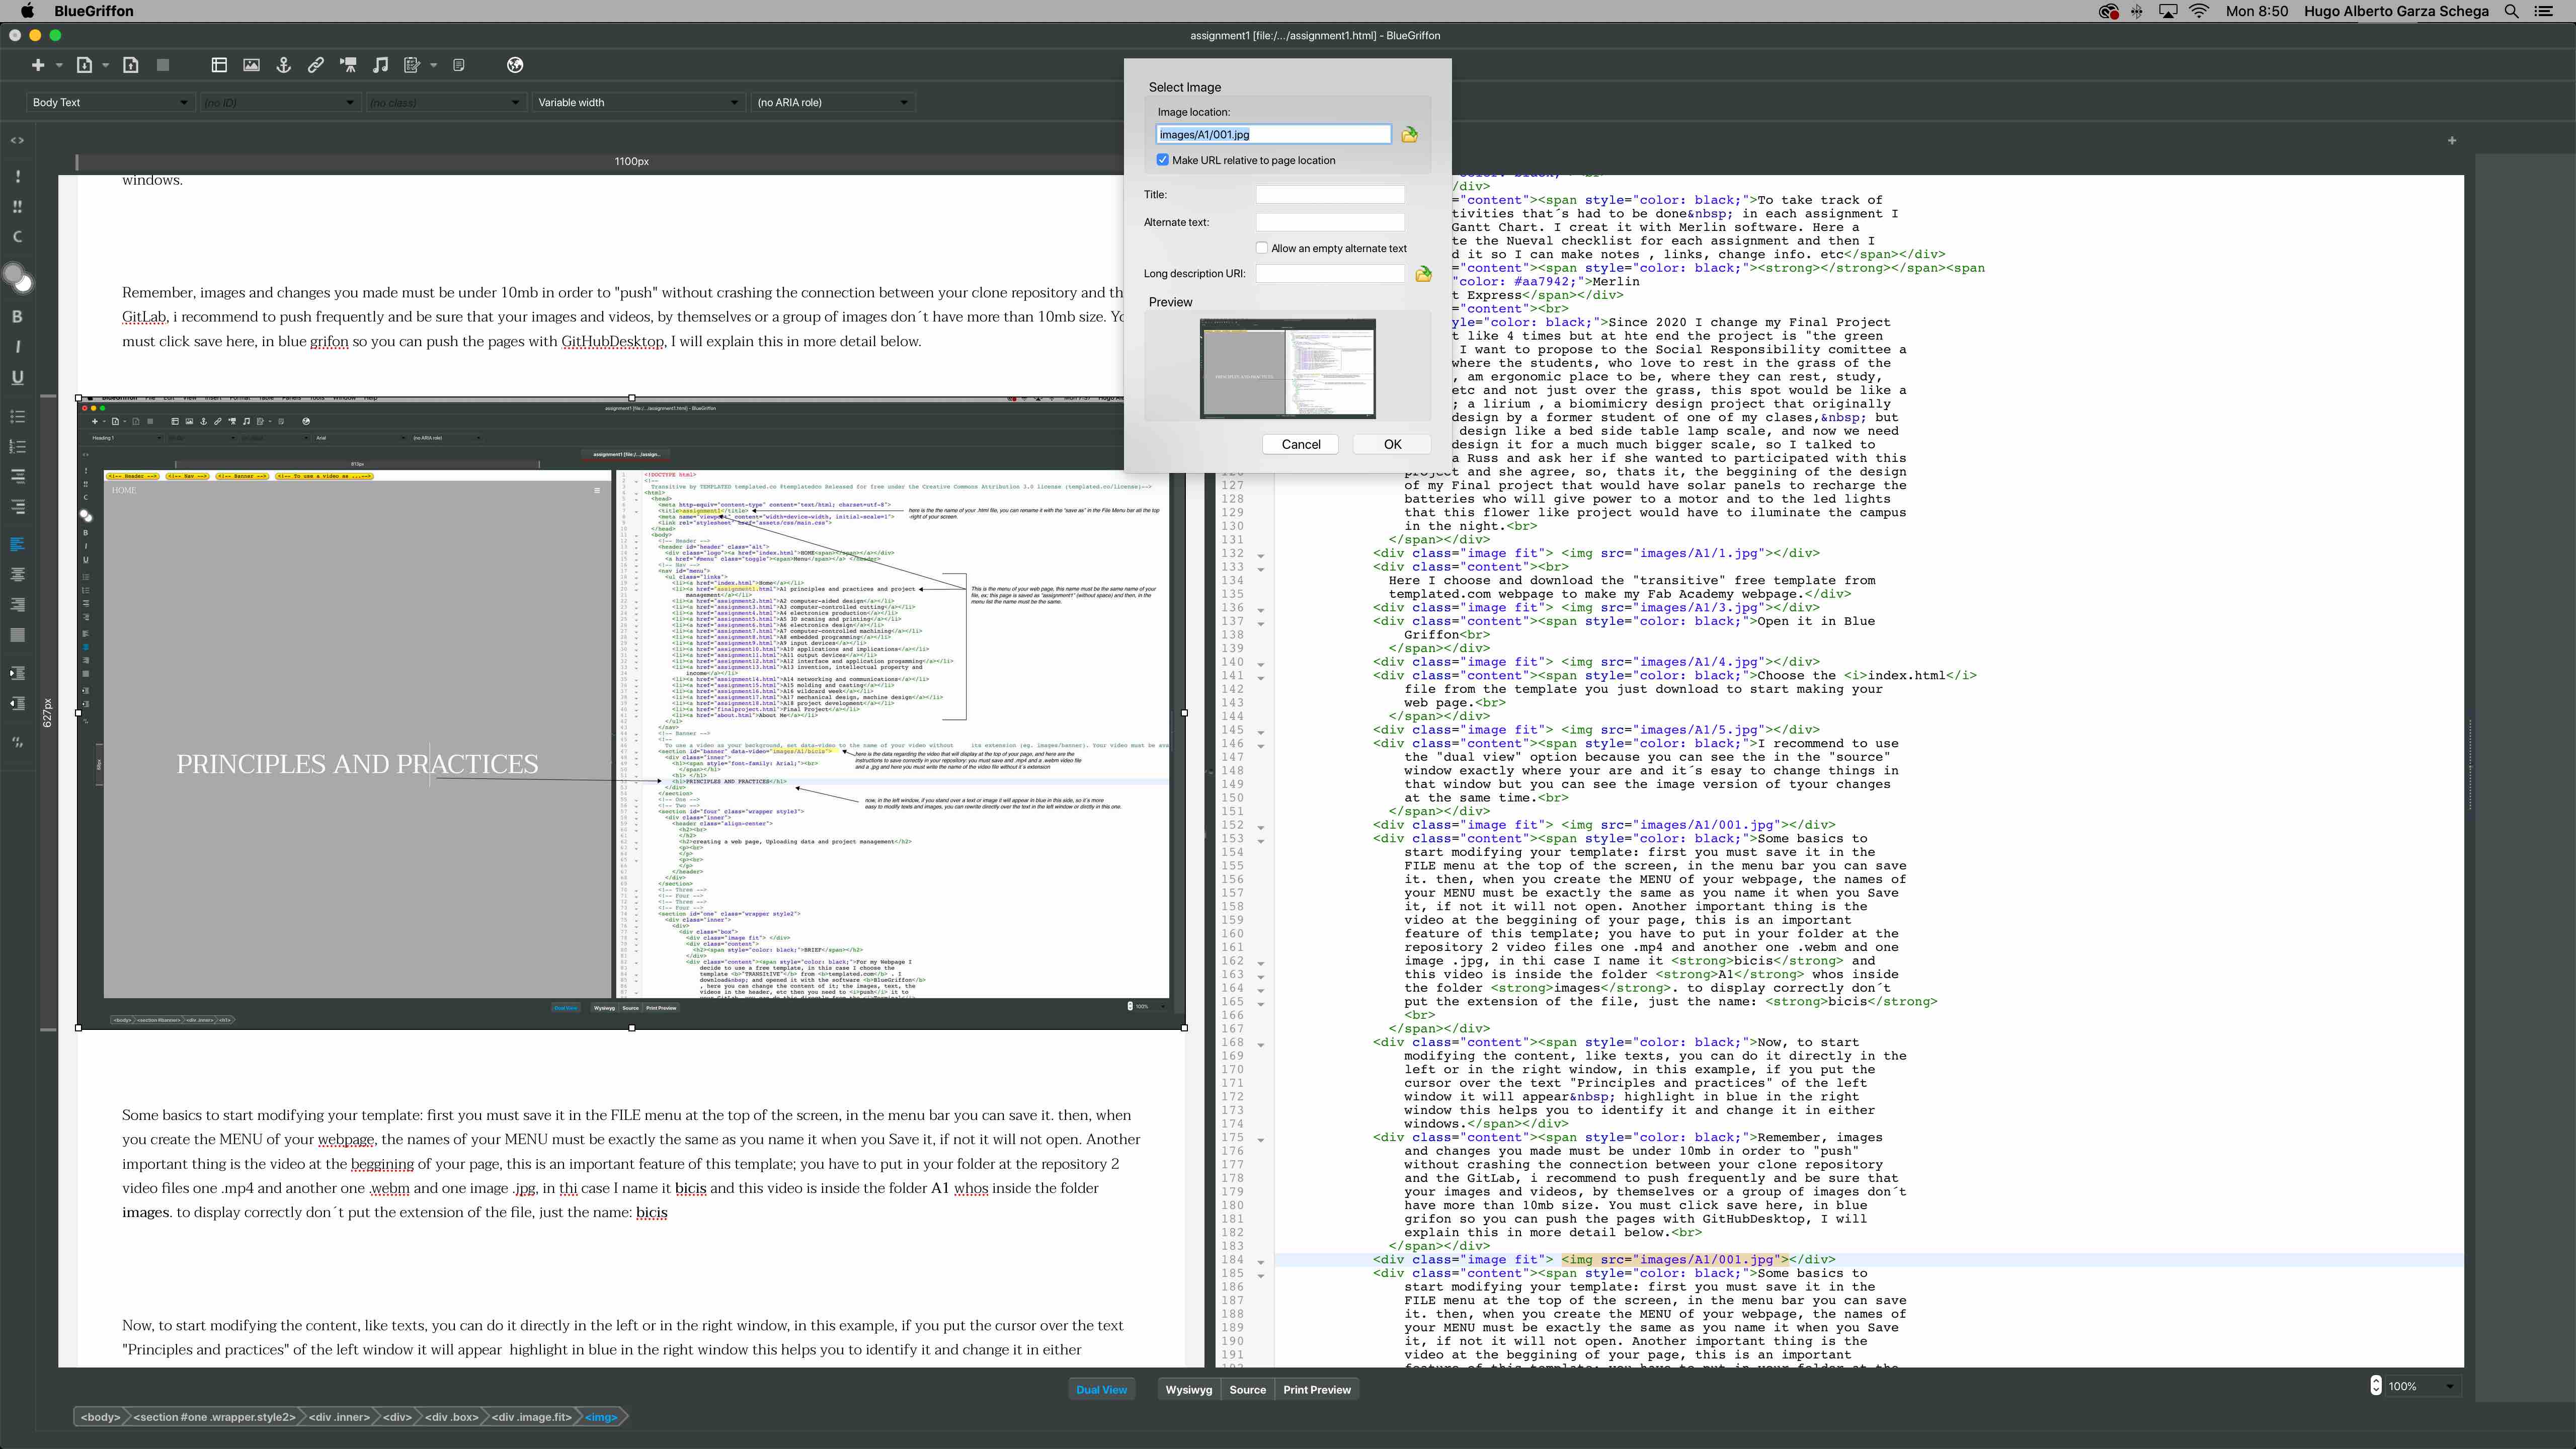Image resolution: width=2576 pixels, height=1449 pixels.
Task: Click the Alternate text input field
Action: [1329, 222]
